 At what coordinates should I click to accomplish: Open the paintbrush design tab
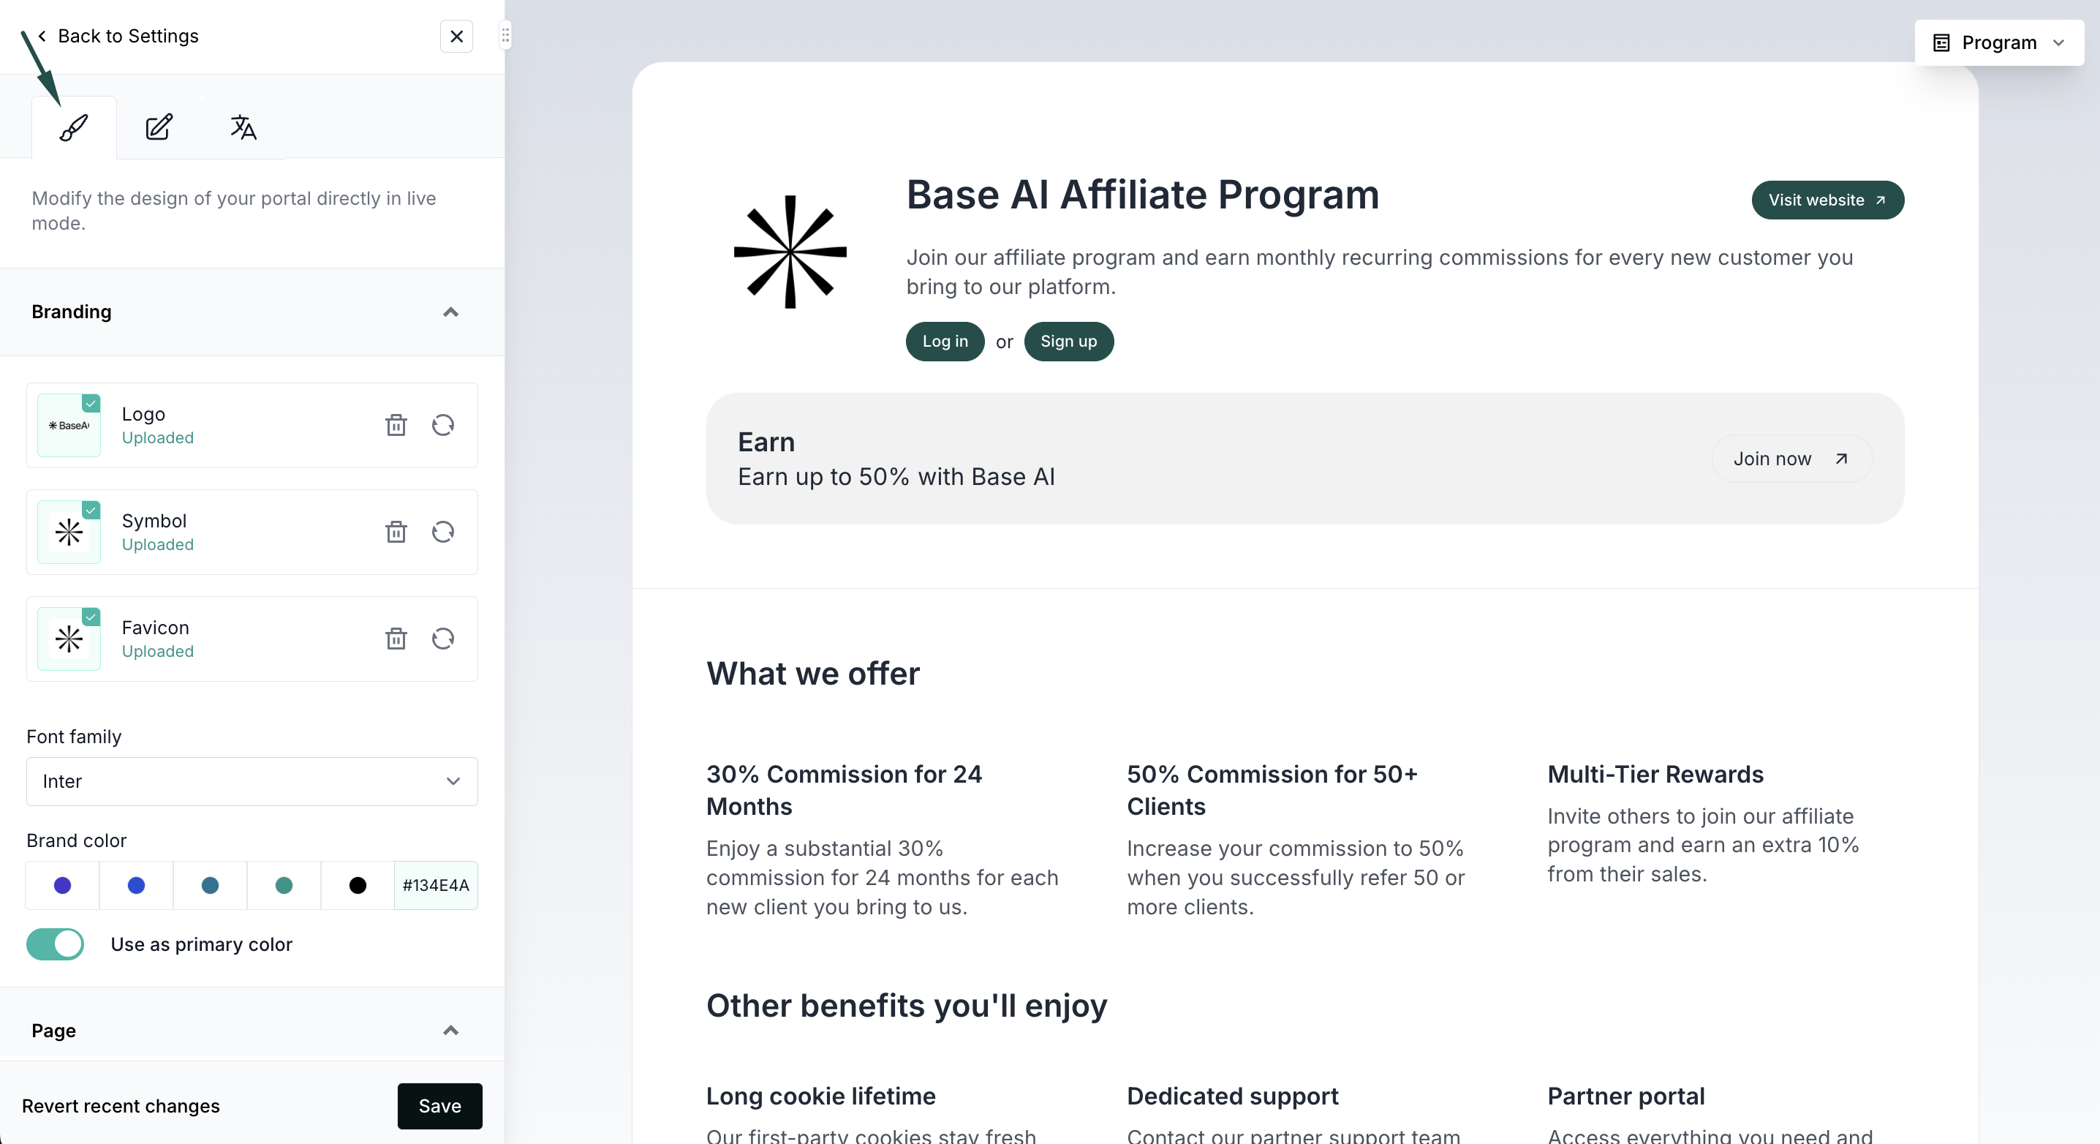74,127
